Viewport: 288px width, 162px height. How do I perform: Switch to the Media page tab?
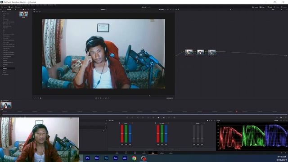[x=117, y=153]
